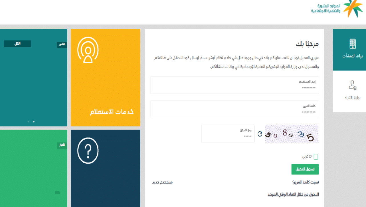
Task: Click the الكل button on teal tile
Action: (17, 44)
